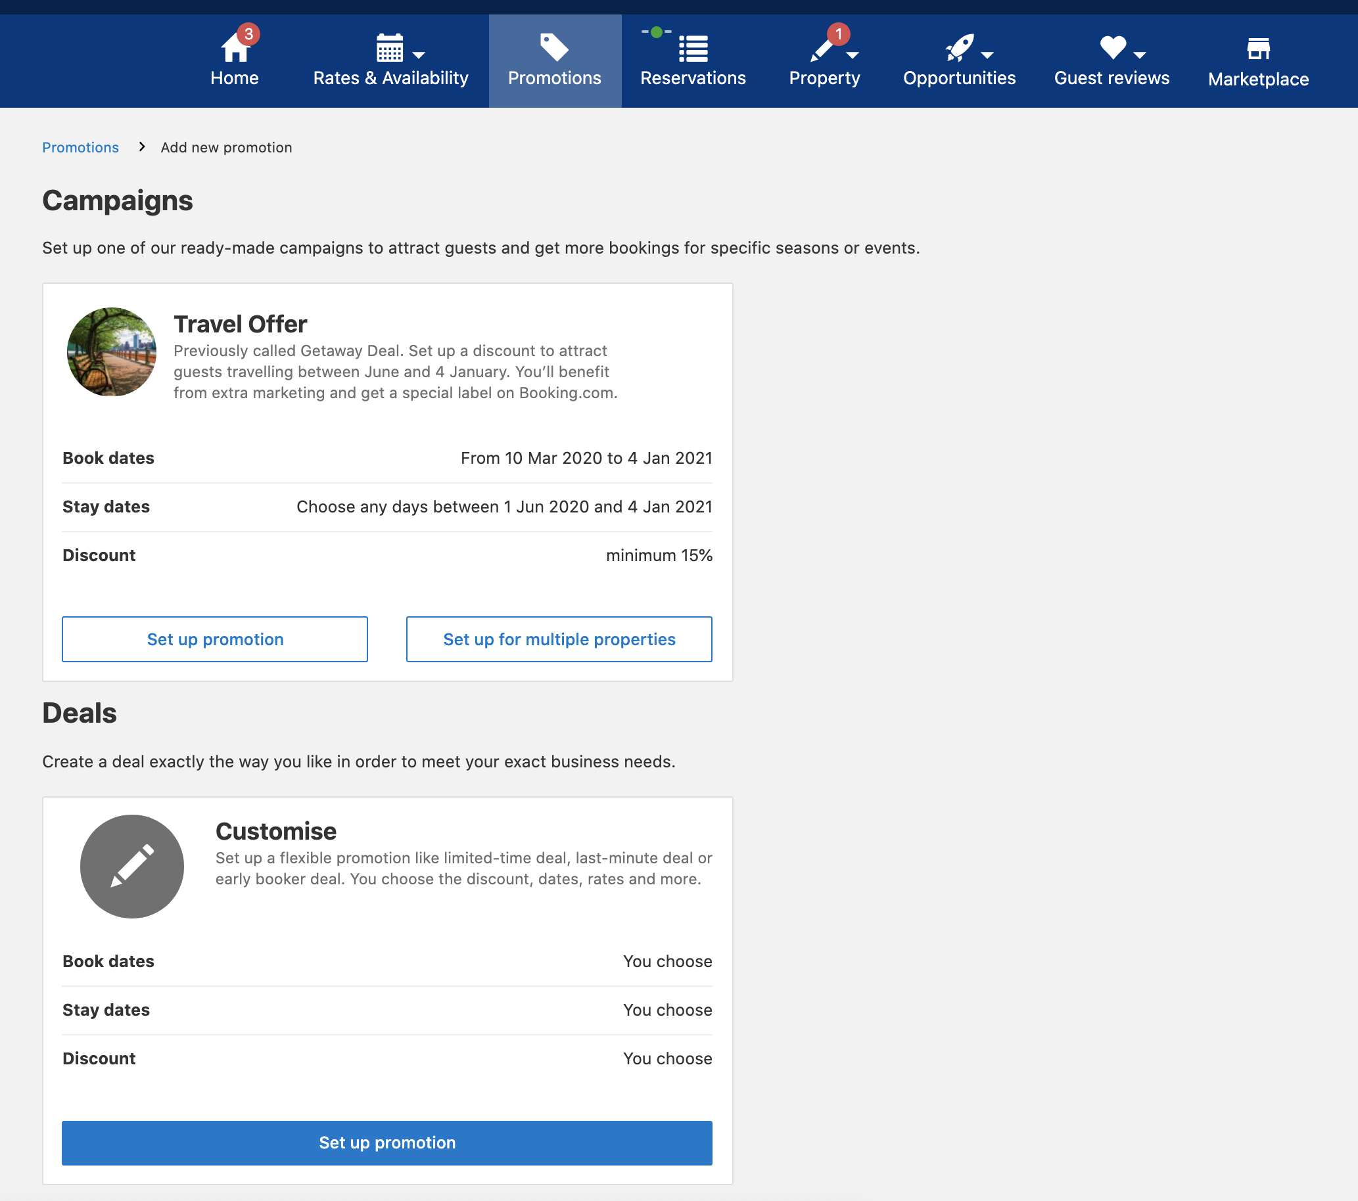The height and width of the screenshot is (1201, 1358).
Task: Click the Reservations list icon
Action: (x=693, y=48)
